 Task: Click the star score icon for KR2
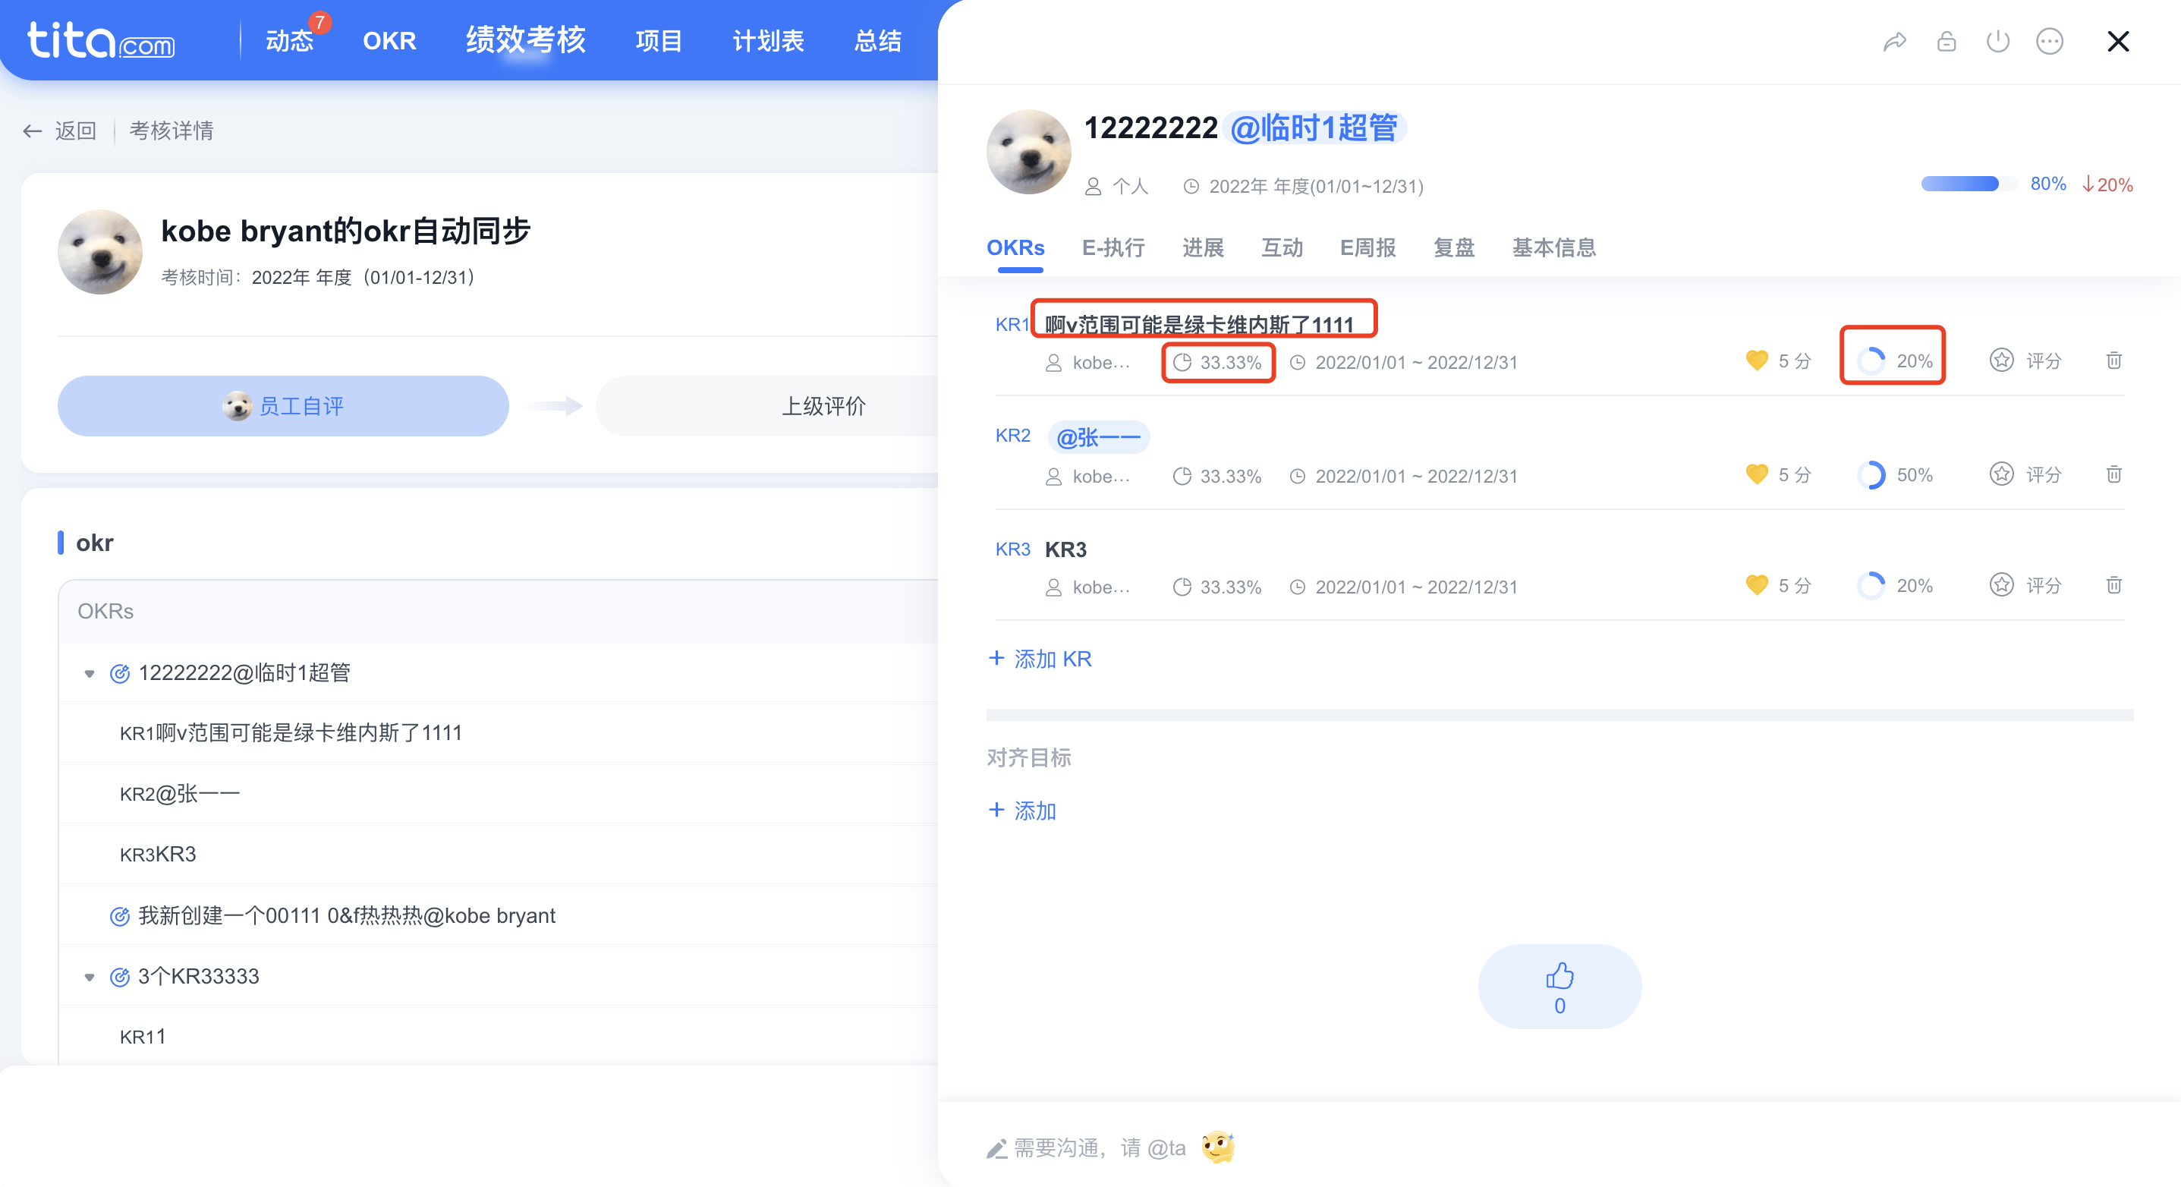(2000, 474)
